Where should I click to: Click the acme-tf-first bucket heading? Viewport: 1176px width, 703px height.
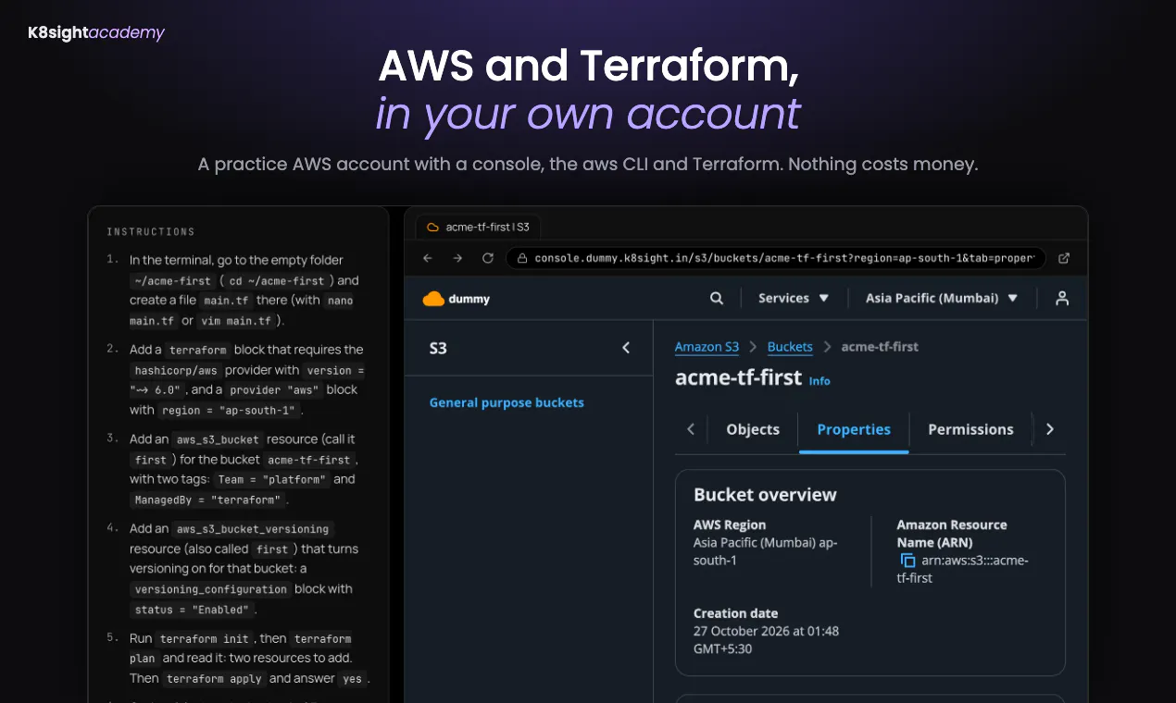(739, 377)
